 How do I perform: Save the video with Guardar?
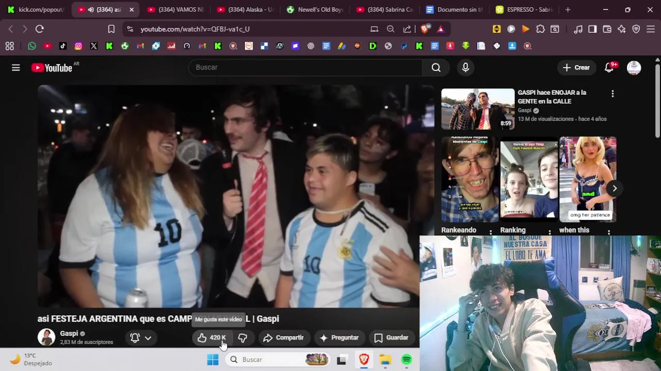pos(391,338)
